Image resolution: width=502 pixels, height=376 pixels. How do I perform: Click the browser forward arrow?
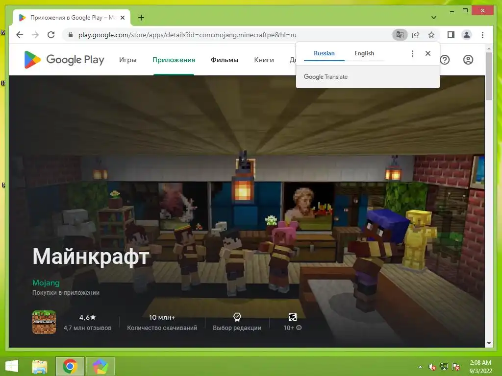[x=35, y=35]
